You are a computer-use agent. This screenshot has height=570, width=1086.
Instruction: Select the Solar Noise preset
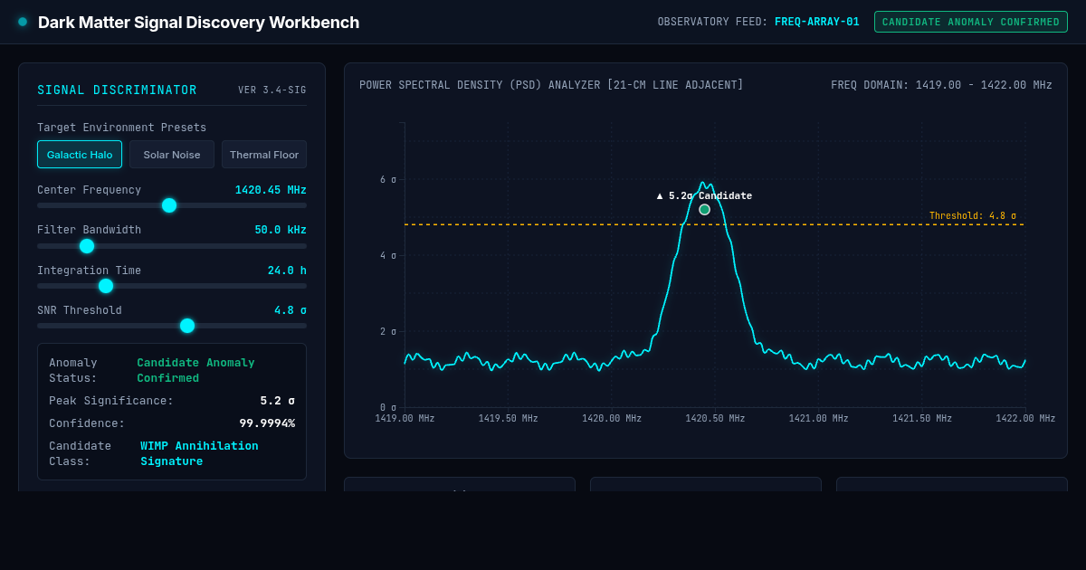click(x=172, y=155)
